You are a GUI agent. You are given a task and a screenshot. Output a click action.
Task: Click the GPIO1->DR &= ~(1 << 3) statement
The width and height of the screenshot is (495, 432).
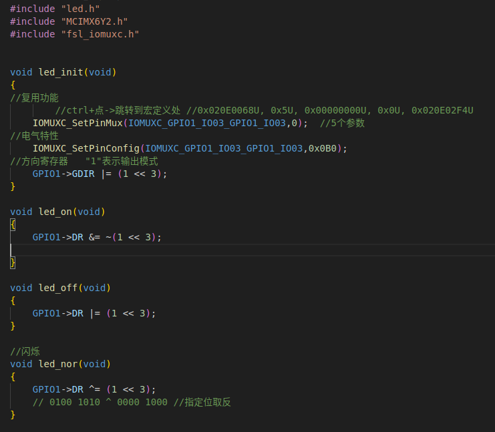(97, 237)
